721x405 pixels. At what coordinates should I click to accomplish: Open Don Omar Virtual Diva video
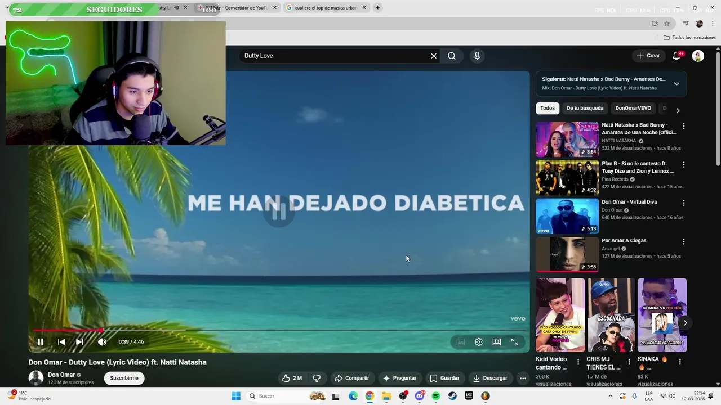567,216
